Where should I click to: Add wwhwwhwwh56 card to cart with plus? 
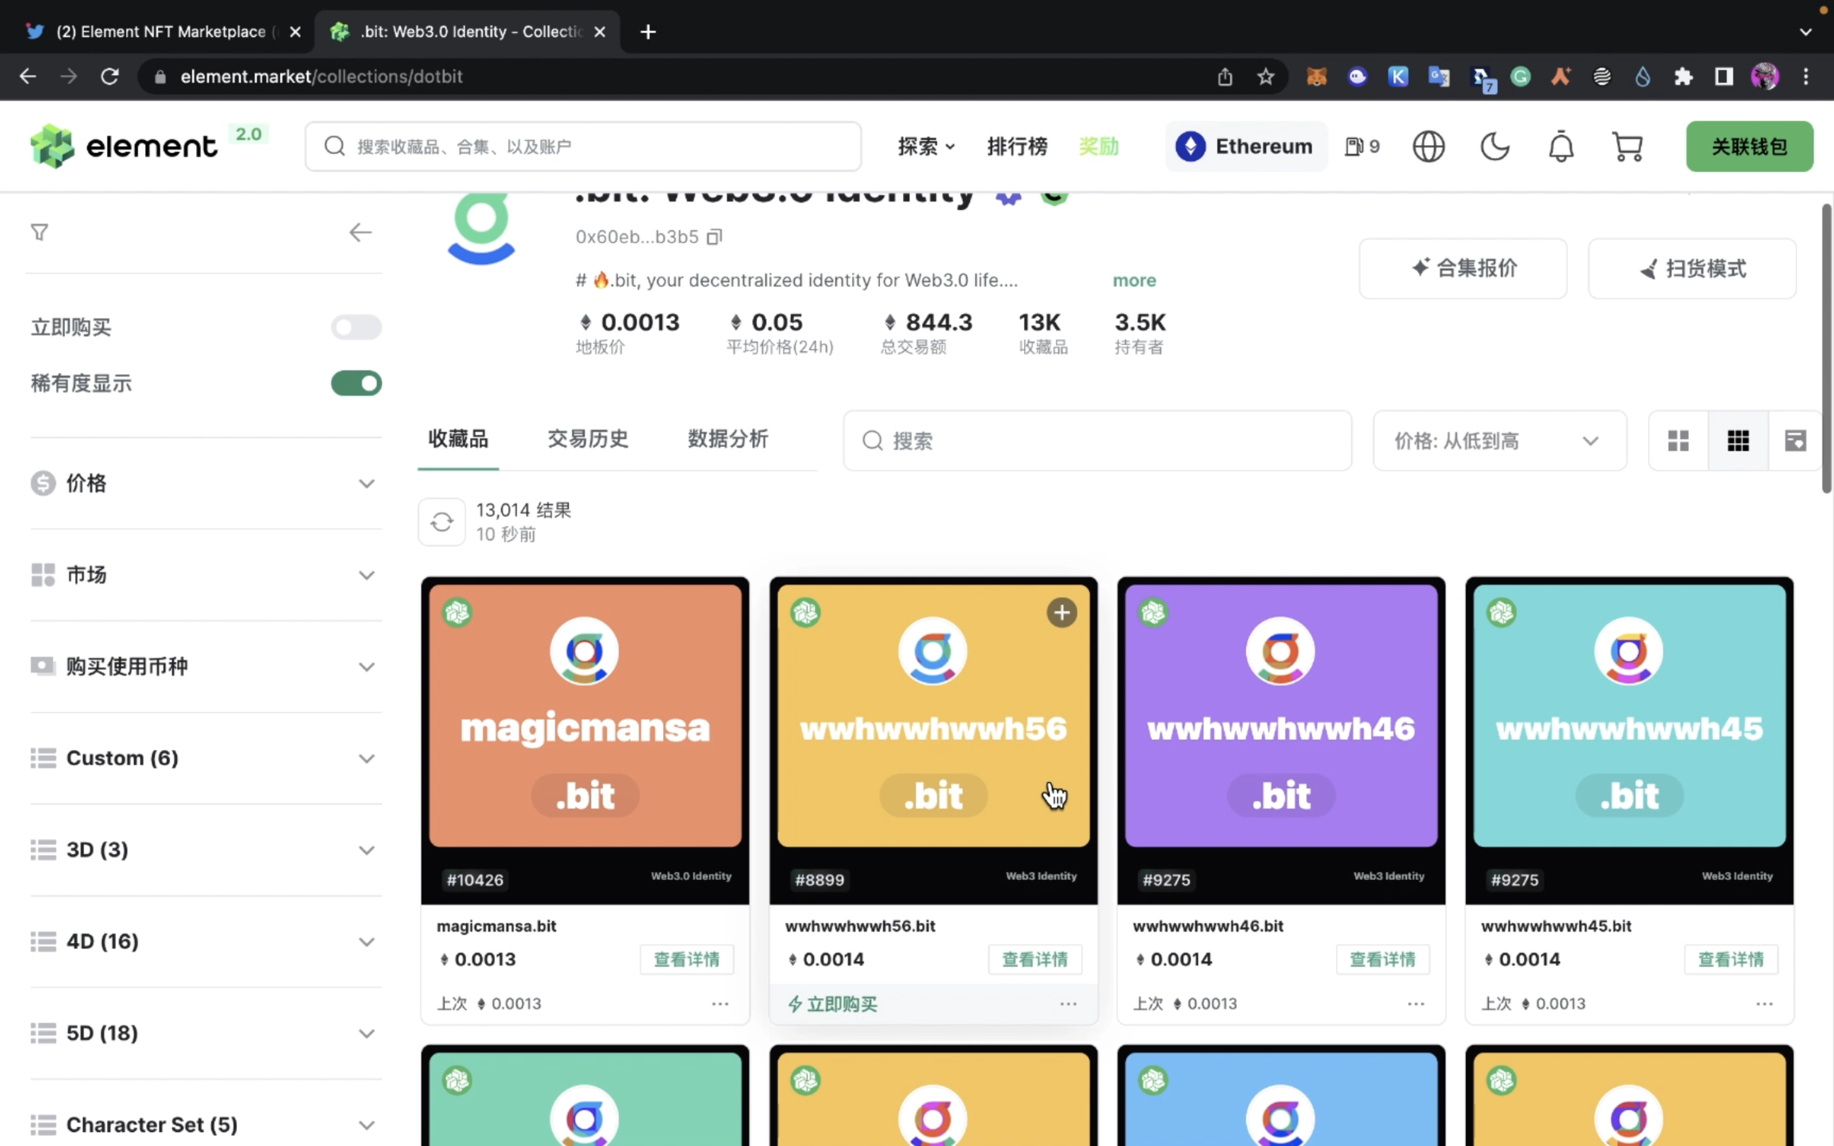(1062, 613)
